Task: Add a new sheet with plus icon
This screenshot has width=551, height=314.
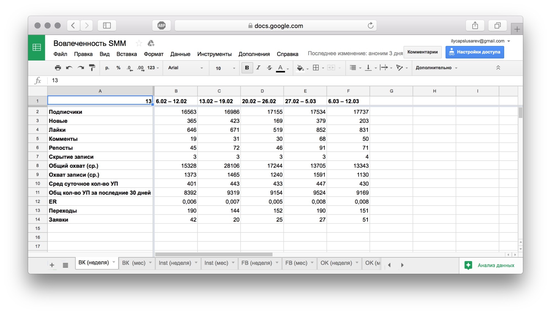Action: pyautogui.click(x=52, y=265)
